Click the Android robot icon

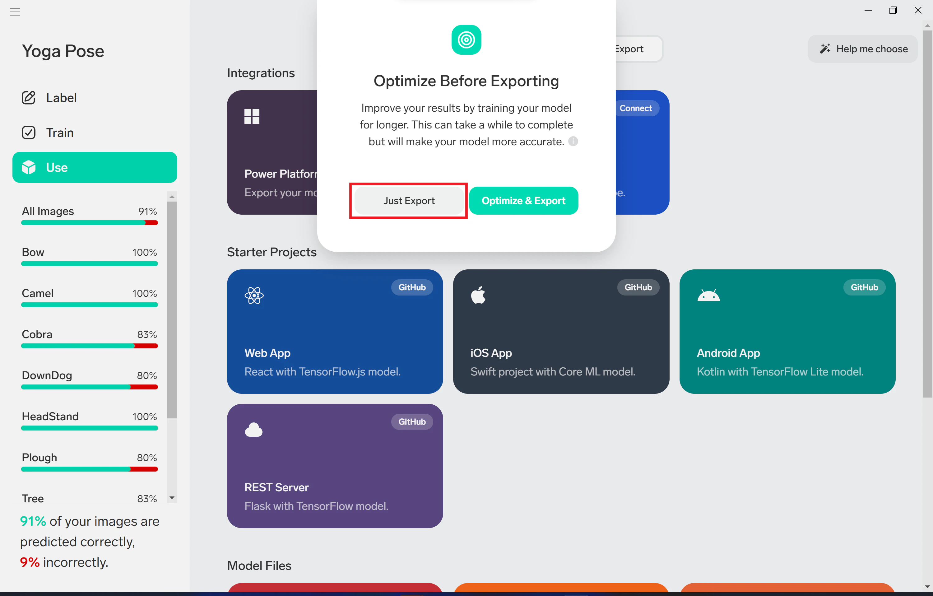tap(708, 295)
